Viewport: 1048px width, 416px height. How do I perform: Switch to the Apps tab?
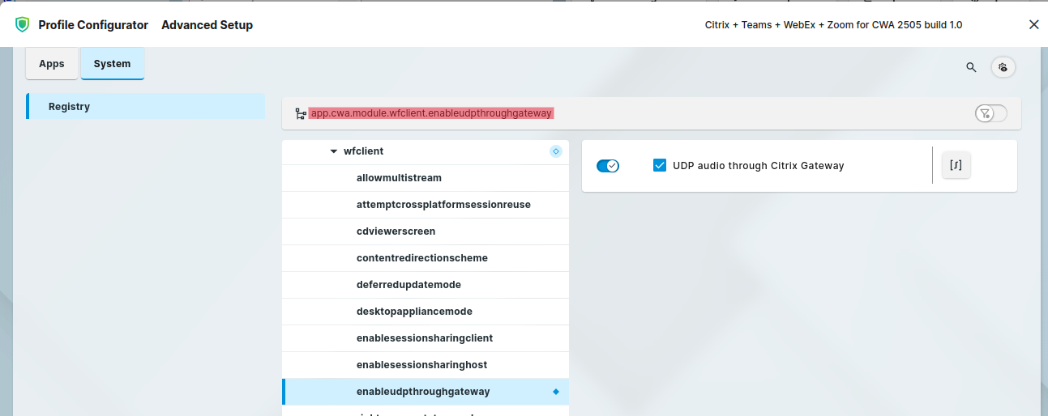(x=52, y=64)
